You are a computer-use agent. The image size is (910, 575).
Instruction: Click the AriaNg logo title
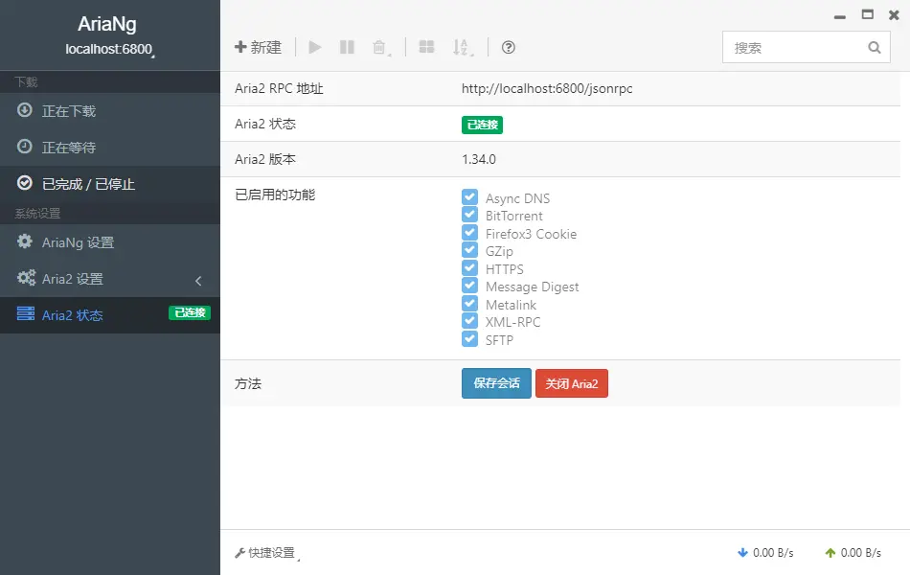pyautogui.click(x=107, y=24)
